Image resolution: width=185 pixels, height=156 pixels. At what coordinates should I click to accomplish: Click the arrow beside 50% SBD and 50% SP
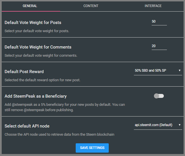click(x=180, y=71)
